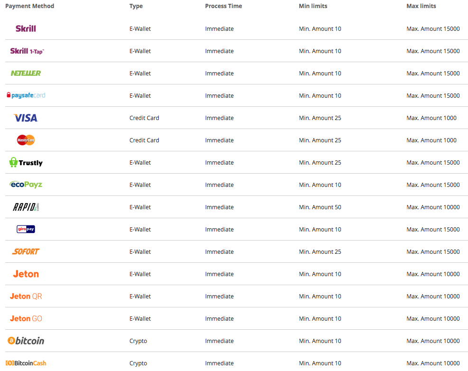The width and height of the screenshot is (468, 371).
Task: Select the VISA card logo
Action: point(26,118)
